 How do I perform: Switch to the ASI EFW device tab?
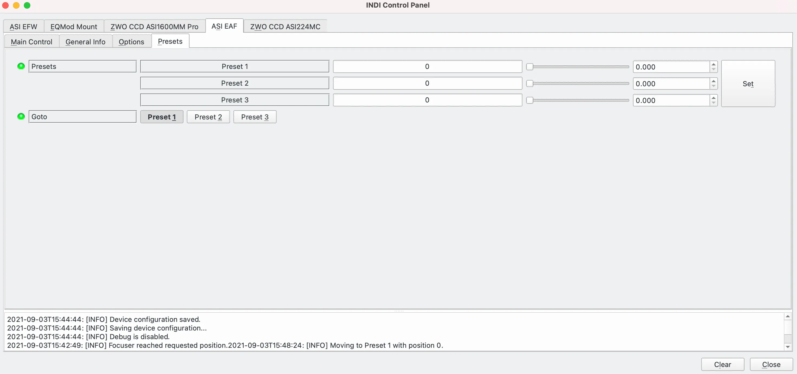pos(24,26)
